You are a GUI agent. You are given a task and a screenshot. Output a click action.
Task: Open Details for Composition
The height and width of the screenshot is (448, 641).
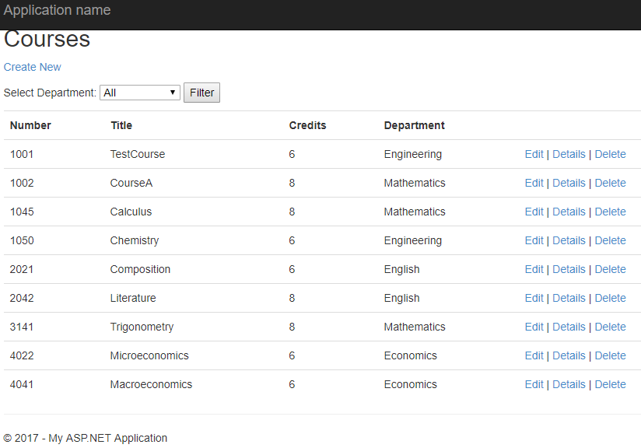[569, 269]
